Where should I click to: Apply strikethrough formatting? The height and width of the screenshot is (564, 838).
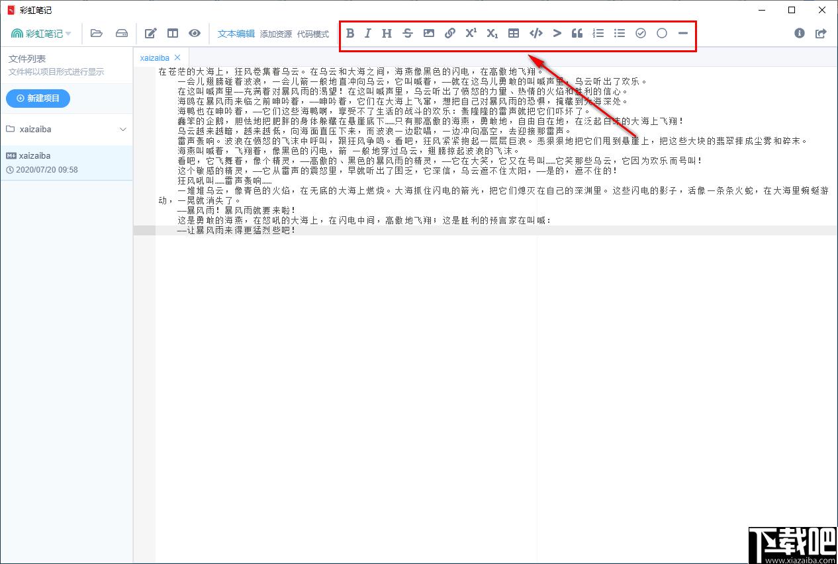[407, 33]
